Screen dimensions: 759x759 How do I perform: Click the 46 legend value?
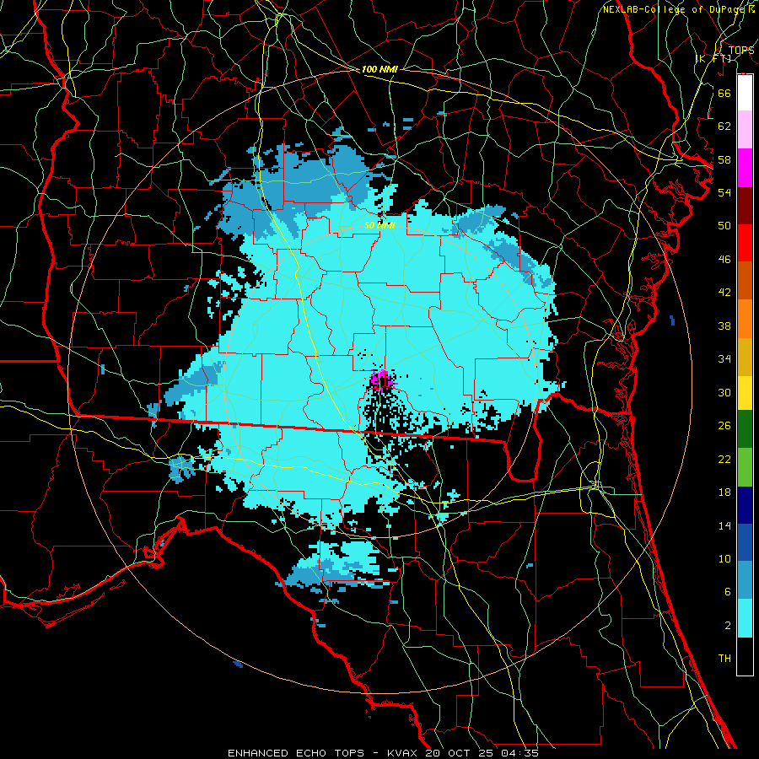[724, 260]
